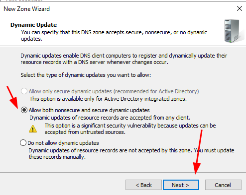Click the significant security vulnerability warning text
The image size is (246, 195).
(130, 129)
